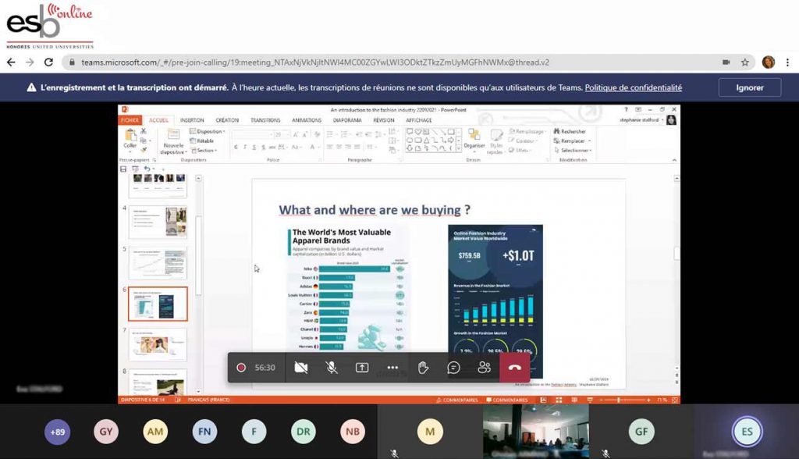Select slide 7 thumbnail

click(158, 345)
